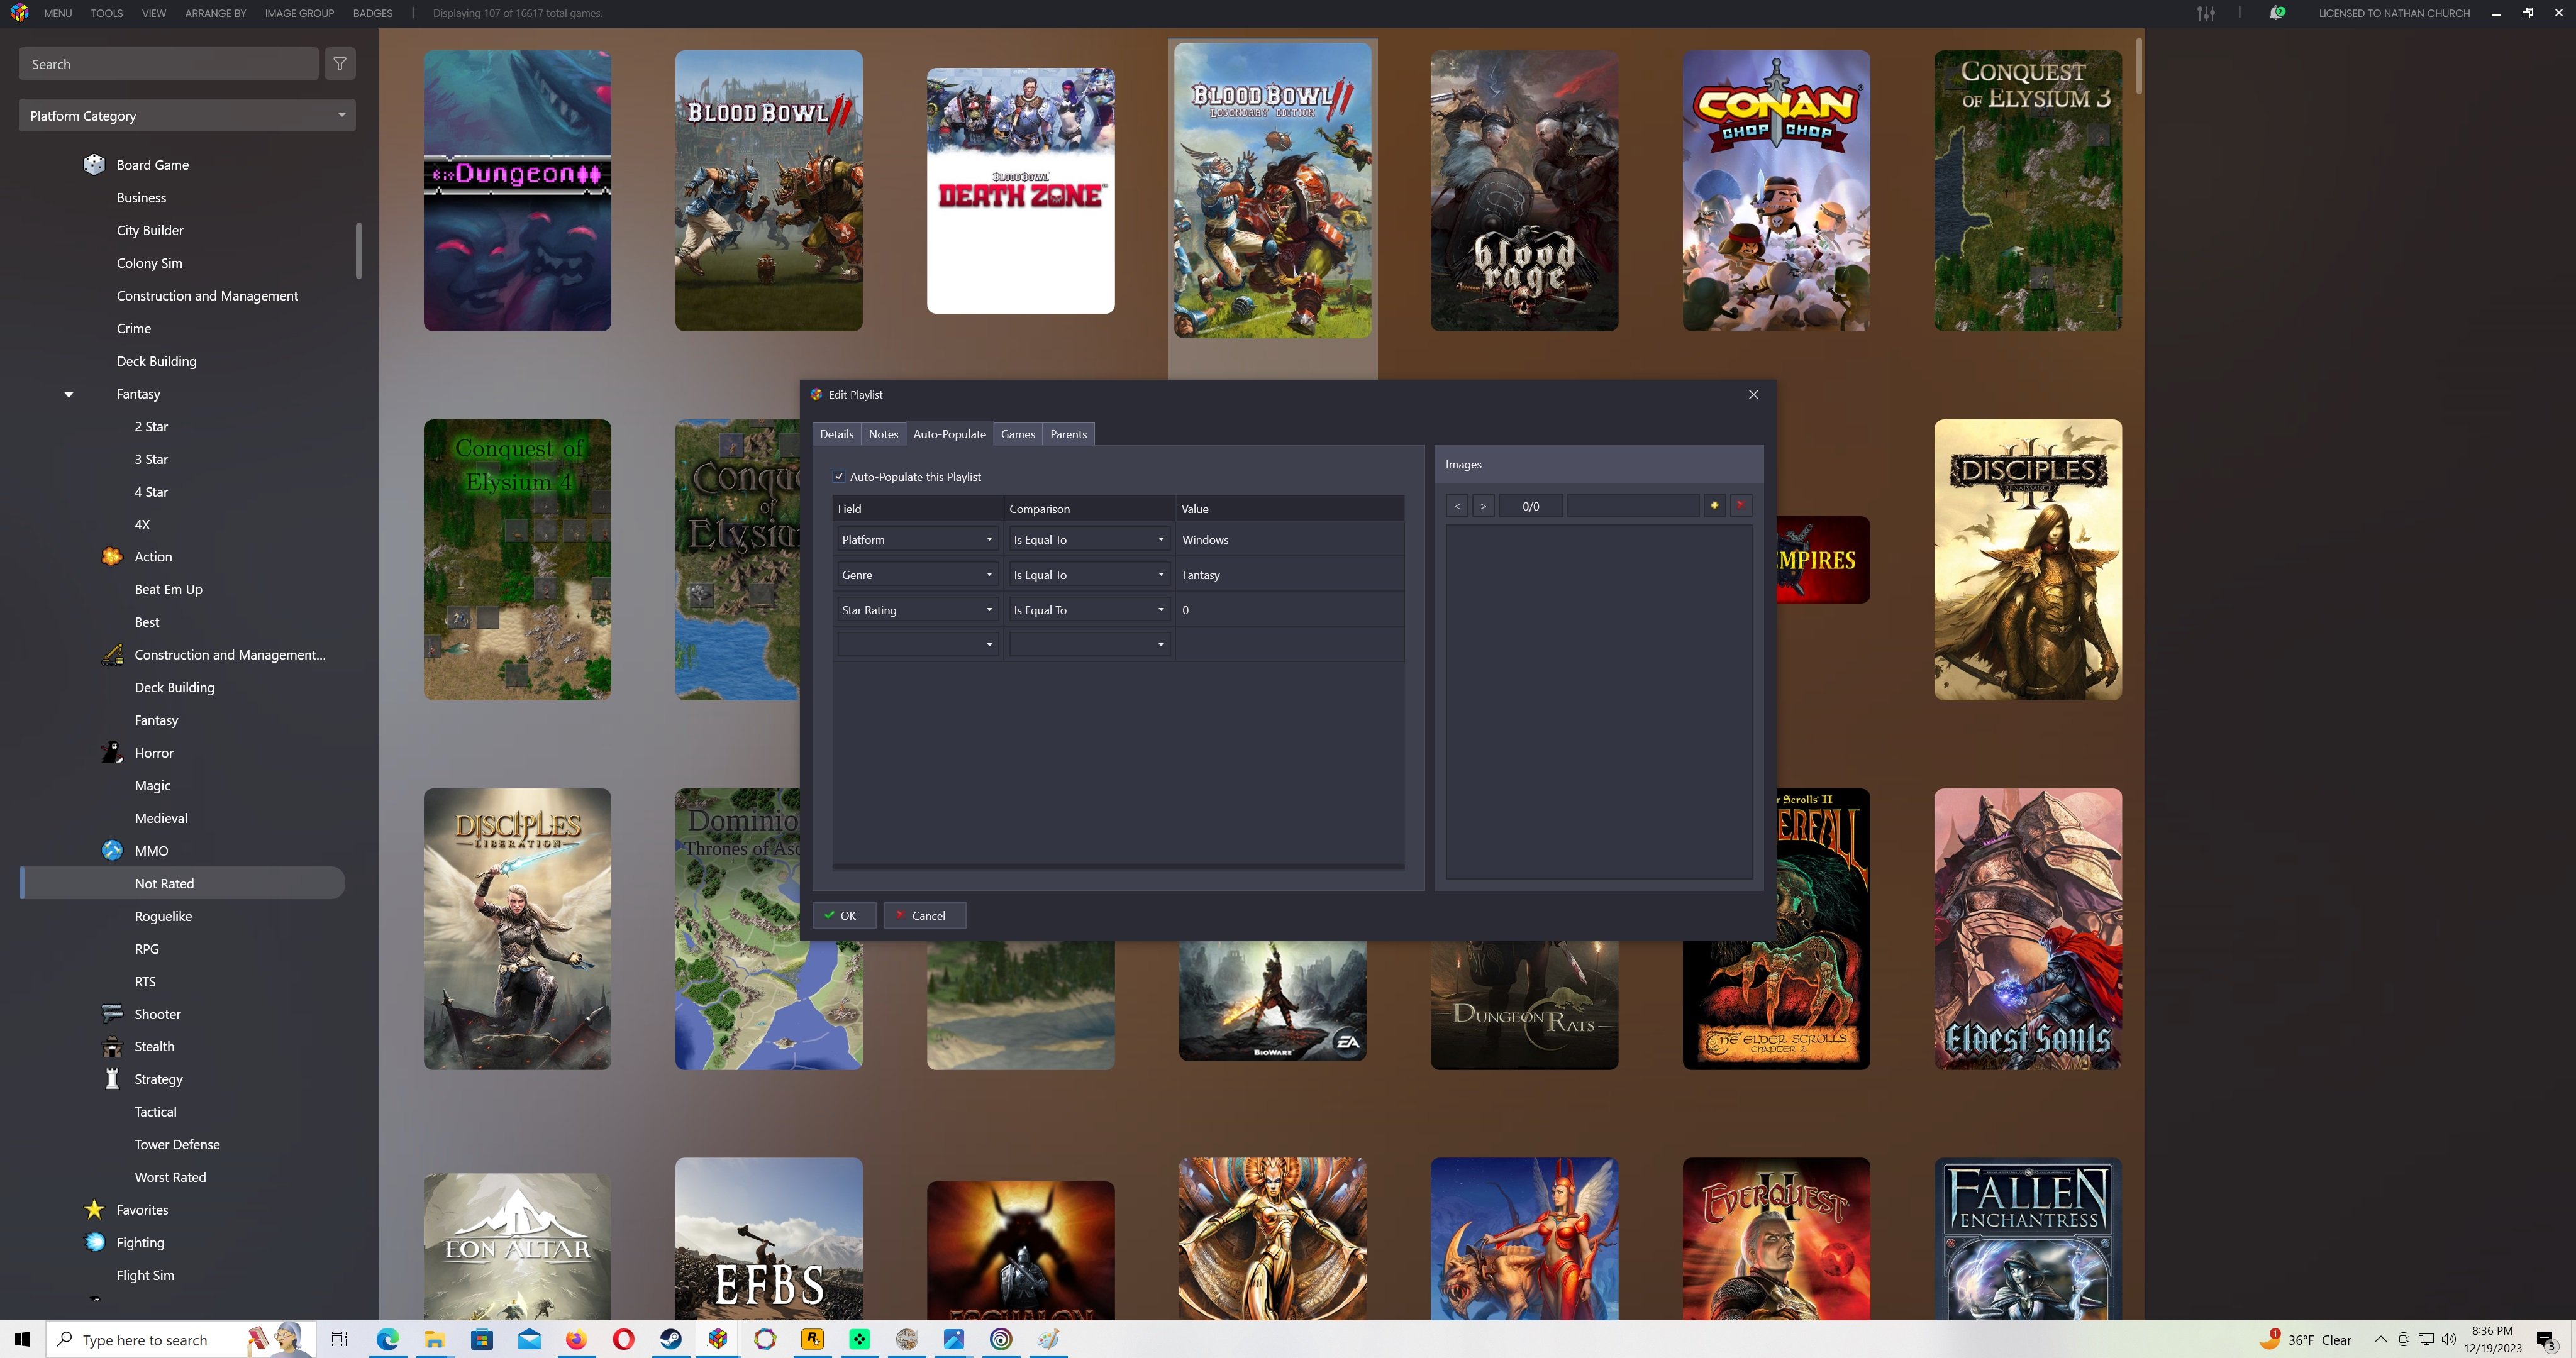Confirm the playlist with OK
Image resolution: width=2576 pixels, height=1358 pixels.
(x=844, y=915)
